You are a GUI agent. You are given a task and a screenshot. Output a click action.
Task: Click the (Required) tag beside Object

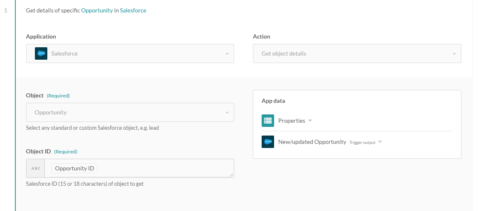[x=58, y=96]
